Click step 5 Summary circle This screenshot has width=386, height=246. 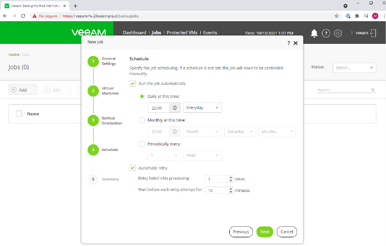(x=93, y=179)
